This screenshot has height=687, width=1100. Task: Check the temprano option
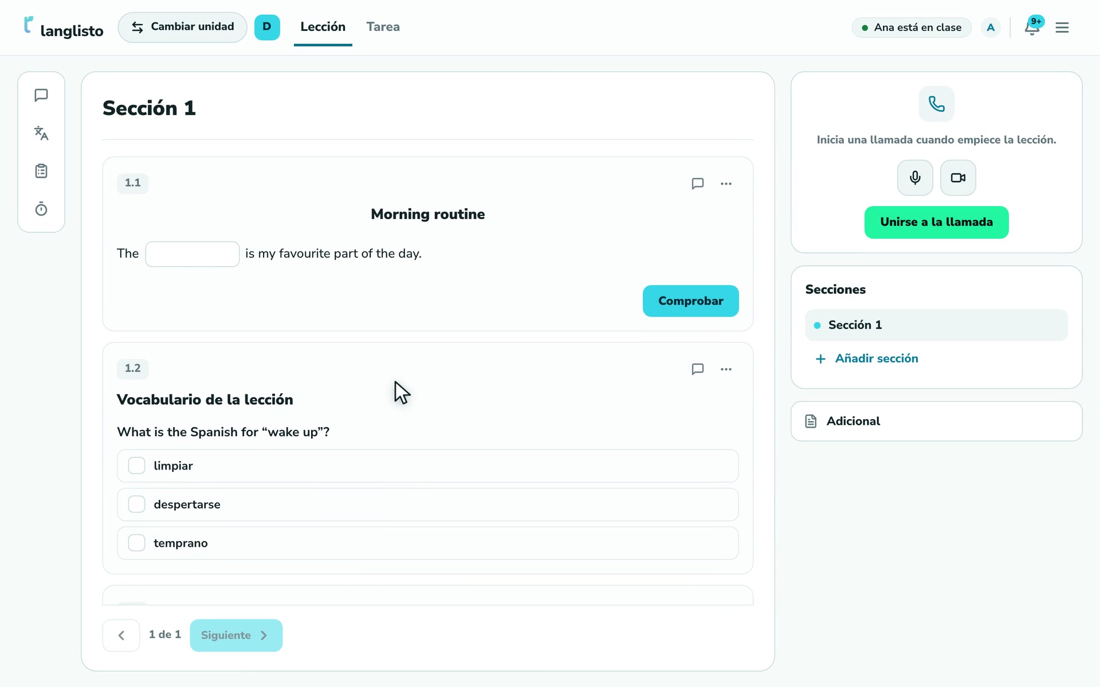pyautogui.click(x=427, y=543)
